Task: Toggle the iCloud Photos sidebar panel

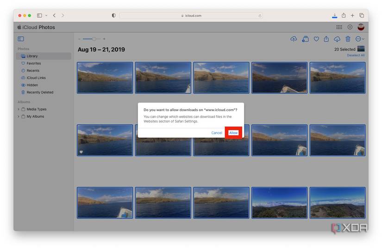Action: (21, 39)
